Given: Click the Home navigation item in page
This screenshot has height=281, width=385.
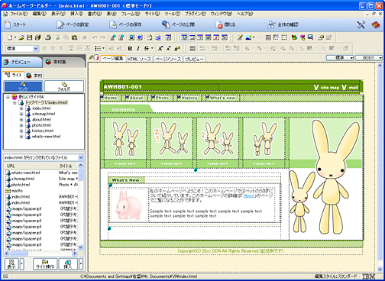Looking at the screenshot, I should pyautogui.click(x=111, y=98).
